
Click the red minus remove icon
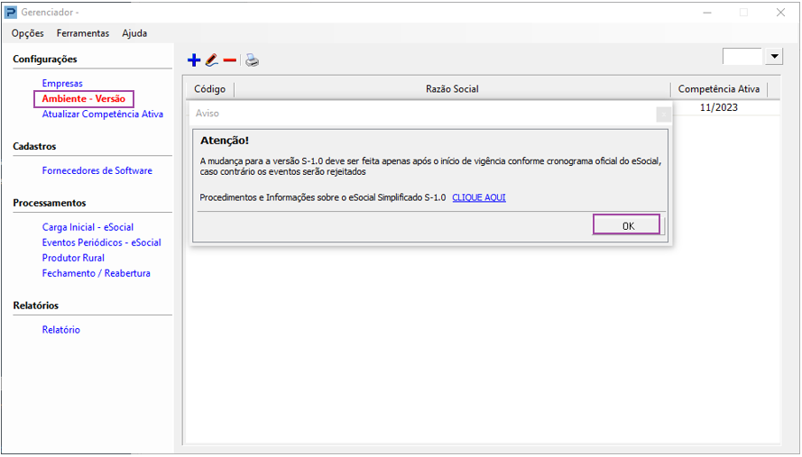click(x=230, y=60)
